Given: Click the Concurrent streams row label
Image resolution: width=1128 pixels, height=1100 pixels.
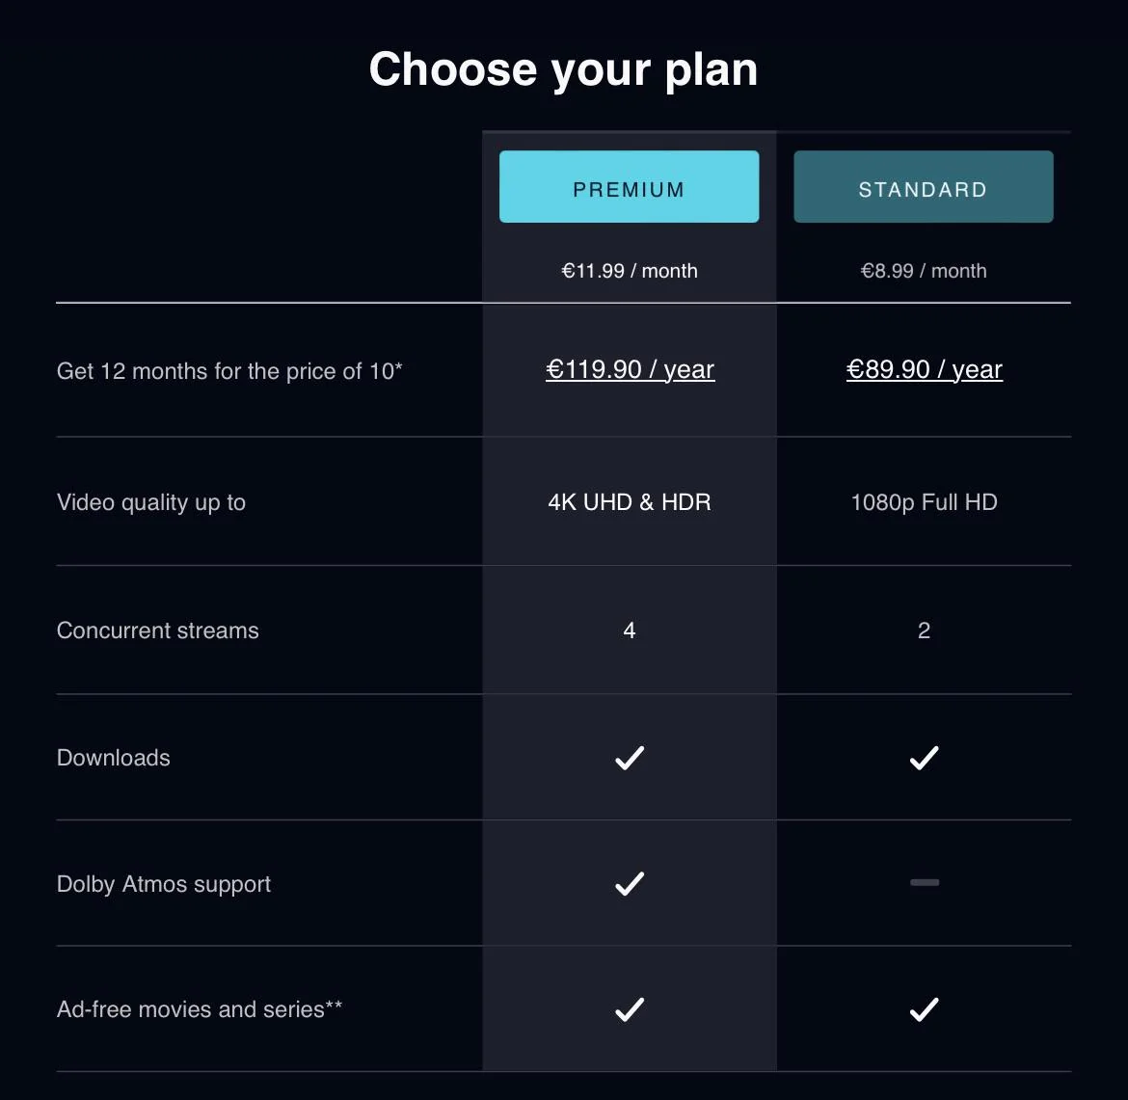Looking at the screenshot, I should [x=157, y=630].
